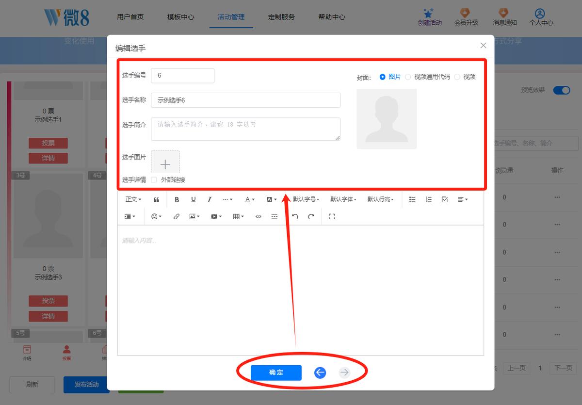
Task: Insert a numbered list
Action: (x=429, y=199)
